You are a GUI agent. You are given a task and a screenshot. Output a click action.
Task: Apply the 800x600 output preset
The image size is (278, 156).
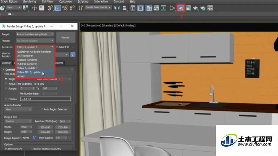coord(63,132)
